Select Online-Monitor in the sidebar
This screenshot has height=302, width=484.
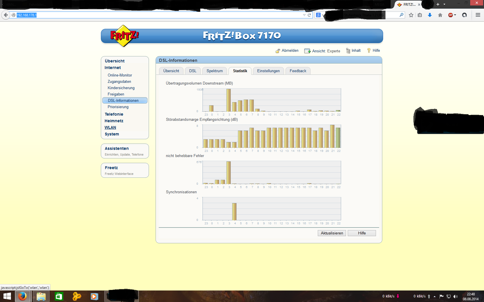tap(120, 75)
